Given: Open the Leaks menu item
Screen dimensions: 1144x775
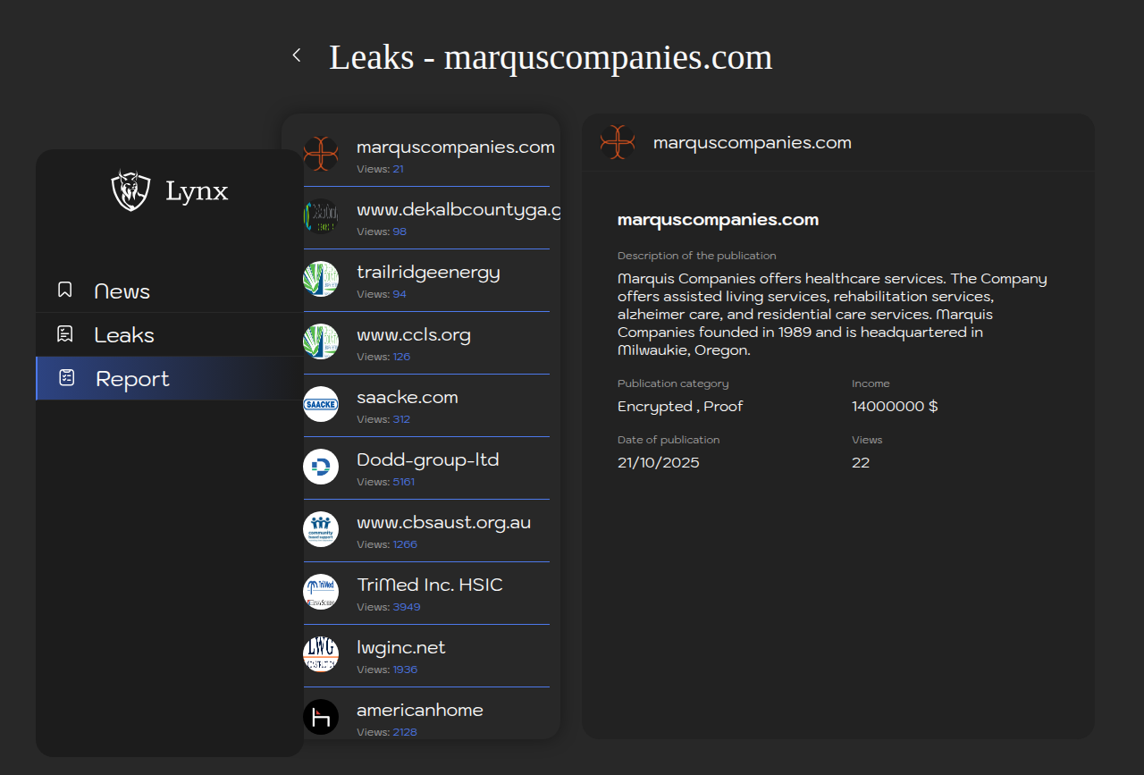Looking at the screenshot, I should click(124, 335).
